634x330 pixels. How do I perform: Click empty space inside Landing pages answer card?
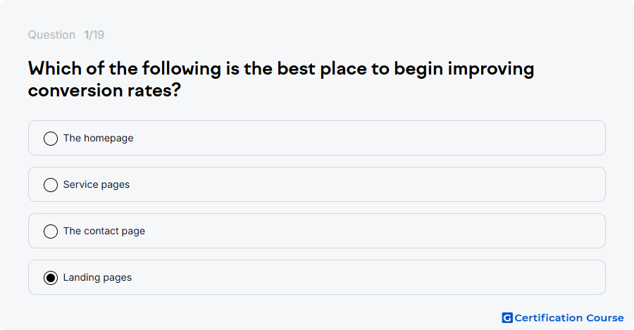click(364, 277)
